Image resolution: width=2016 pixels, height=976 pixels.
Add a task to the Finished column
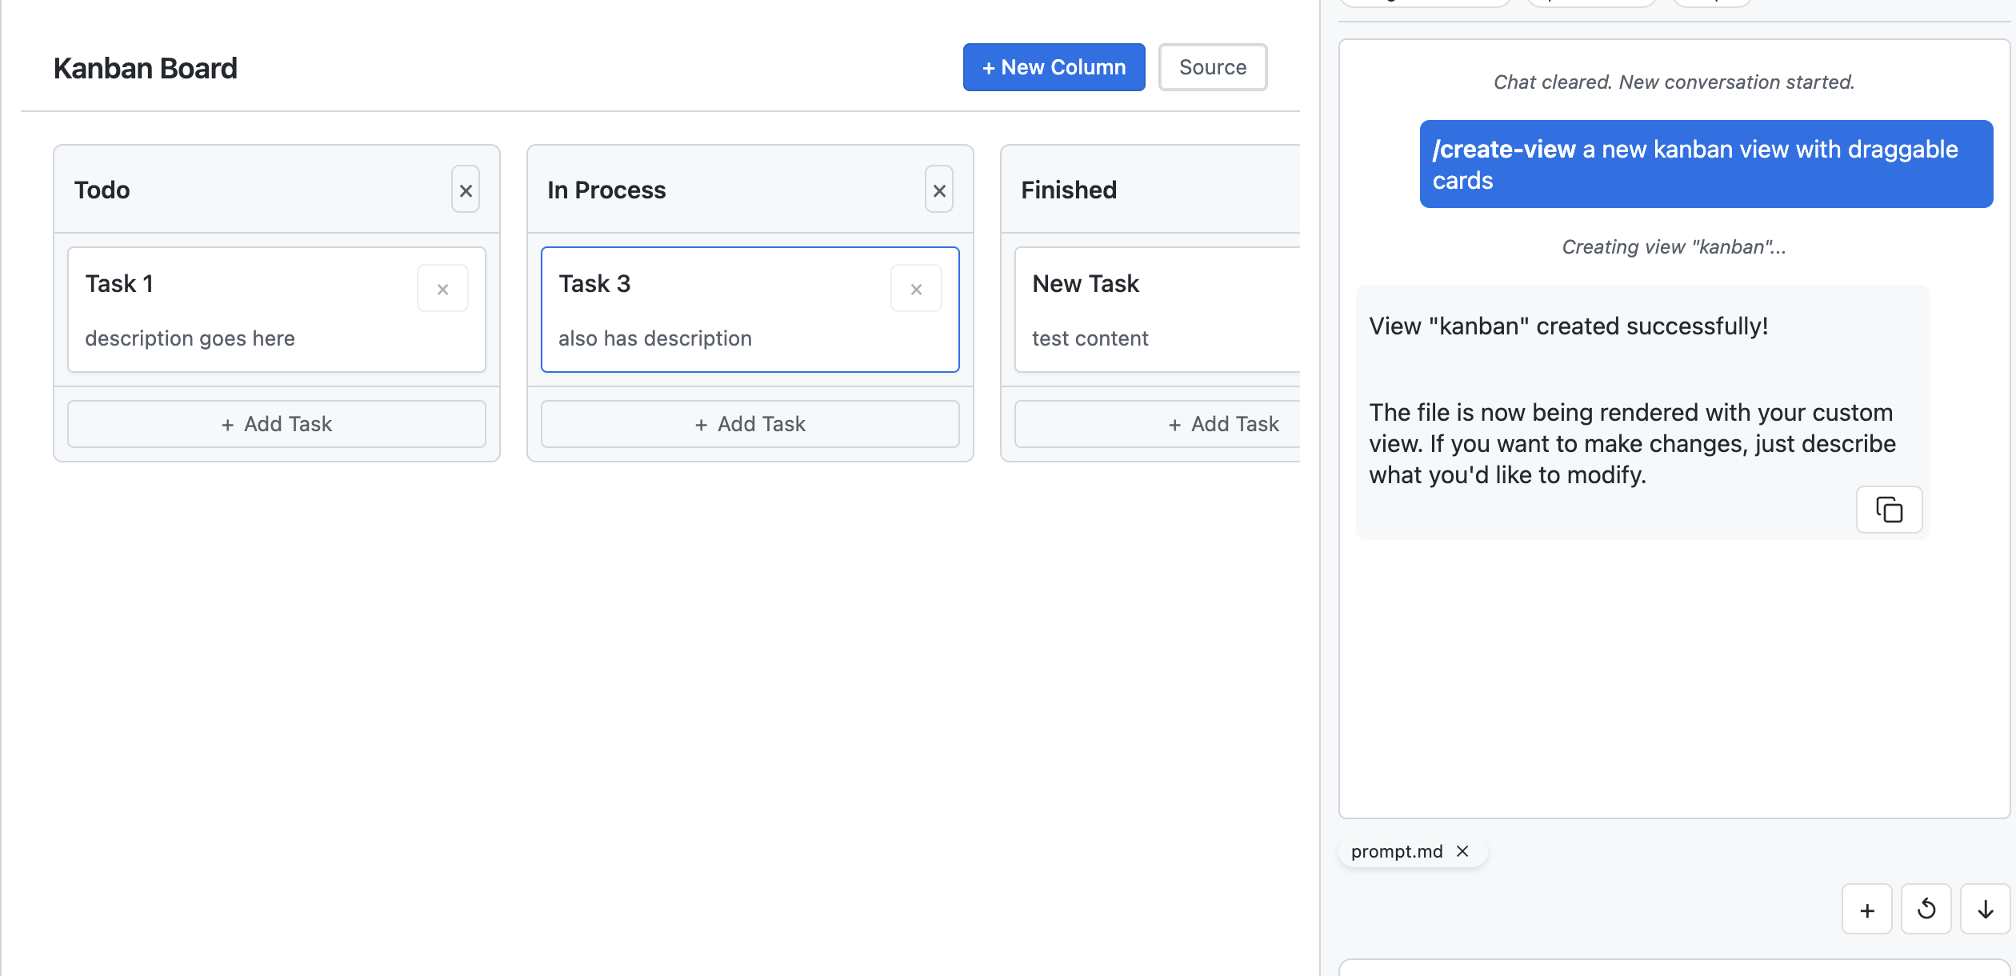point(1222,423)
